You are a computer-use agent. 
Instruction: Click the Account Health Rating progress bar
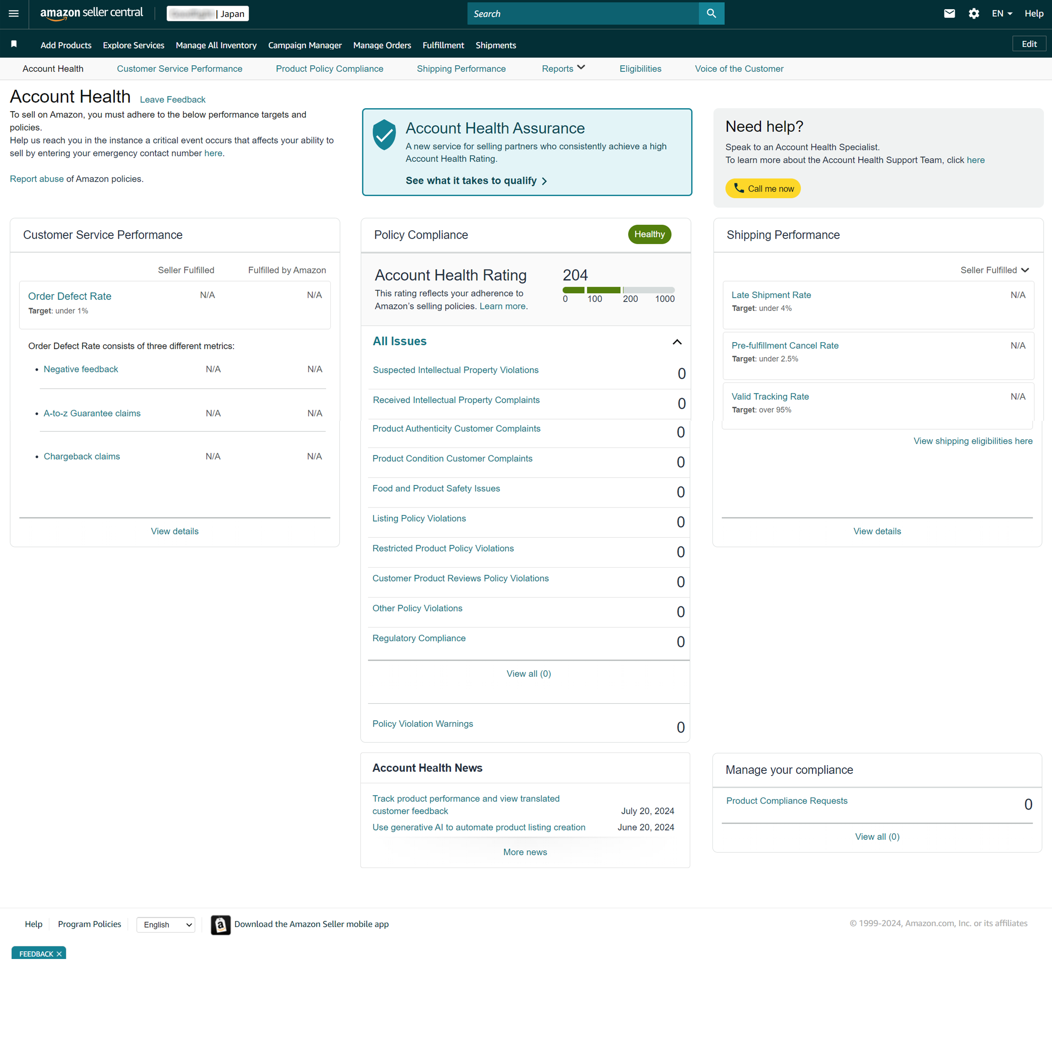point(619,290)
